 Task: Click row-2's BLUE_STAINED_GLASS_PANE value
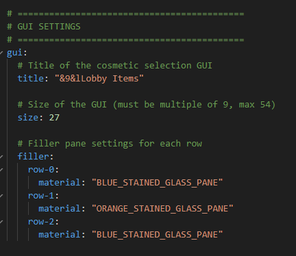pos(157,235)
